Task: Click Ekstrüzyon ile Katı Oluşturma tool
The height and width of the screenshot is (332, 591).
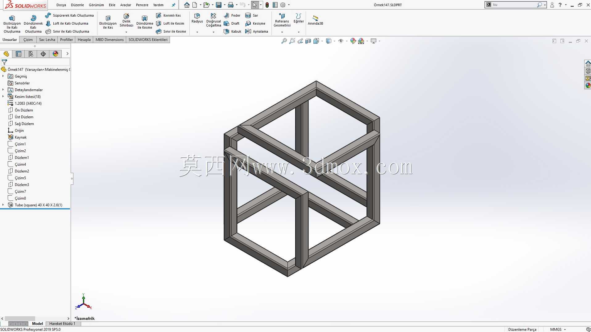Action: pyautogui.click(x=12, y=24)
